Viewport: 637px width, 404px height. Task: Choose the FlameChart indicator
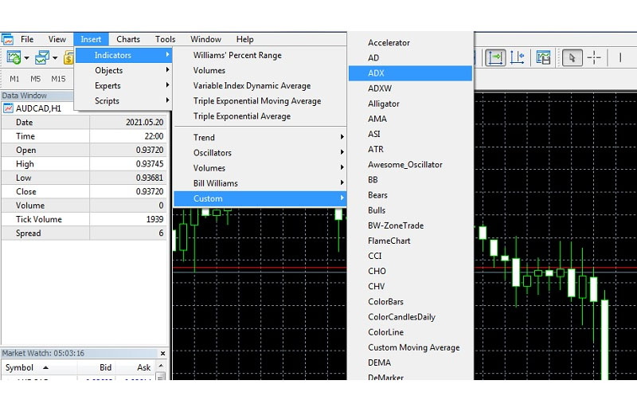[389, 241]
